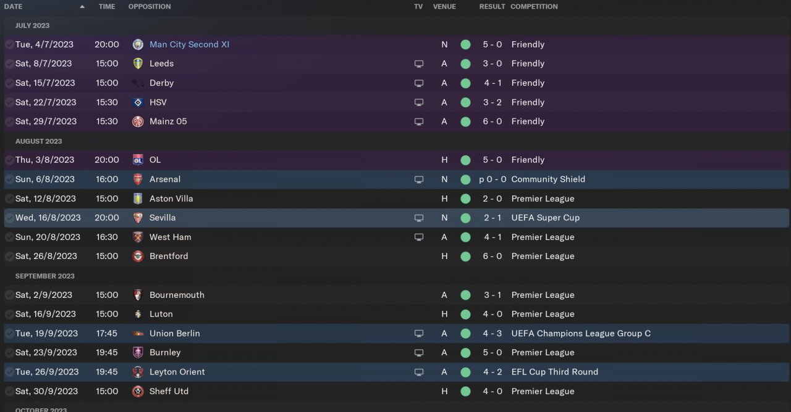Collapse the July 2023 month section
Image resolution: width=791 pixels, height=412 pixels.
pos(32,25)
